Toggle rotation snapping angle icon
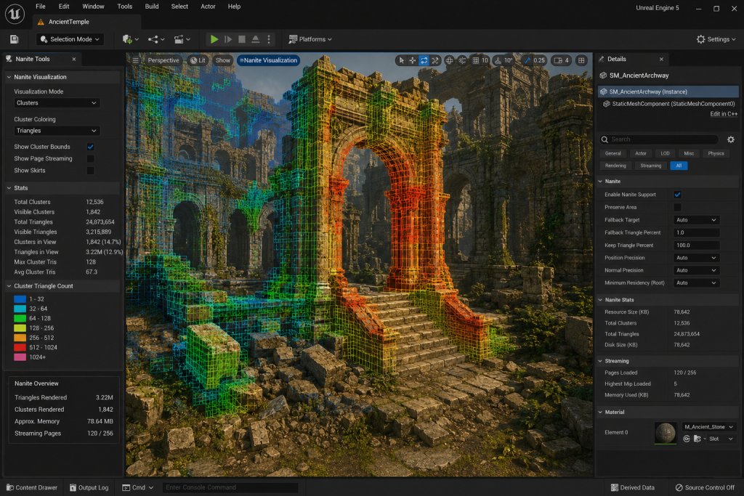Screen dimensions: 744x496 click(x=498, y=60)
